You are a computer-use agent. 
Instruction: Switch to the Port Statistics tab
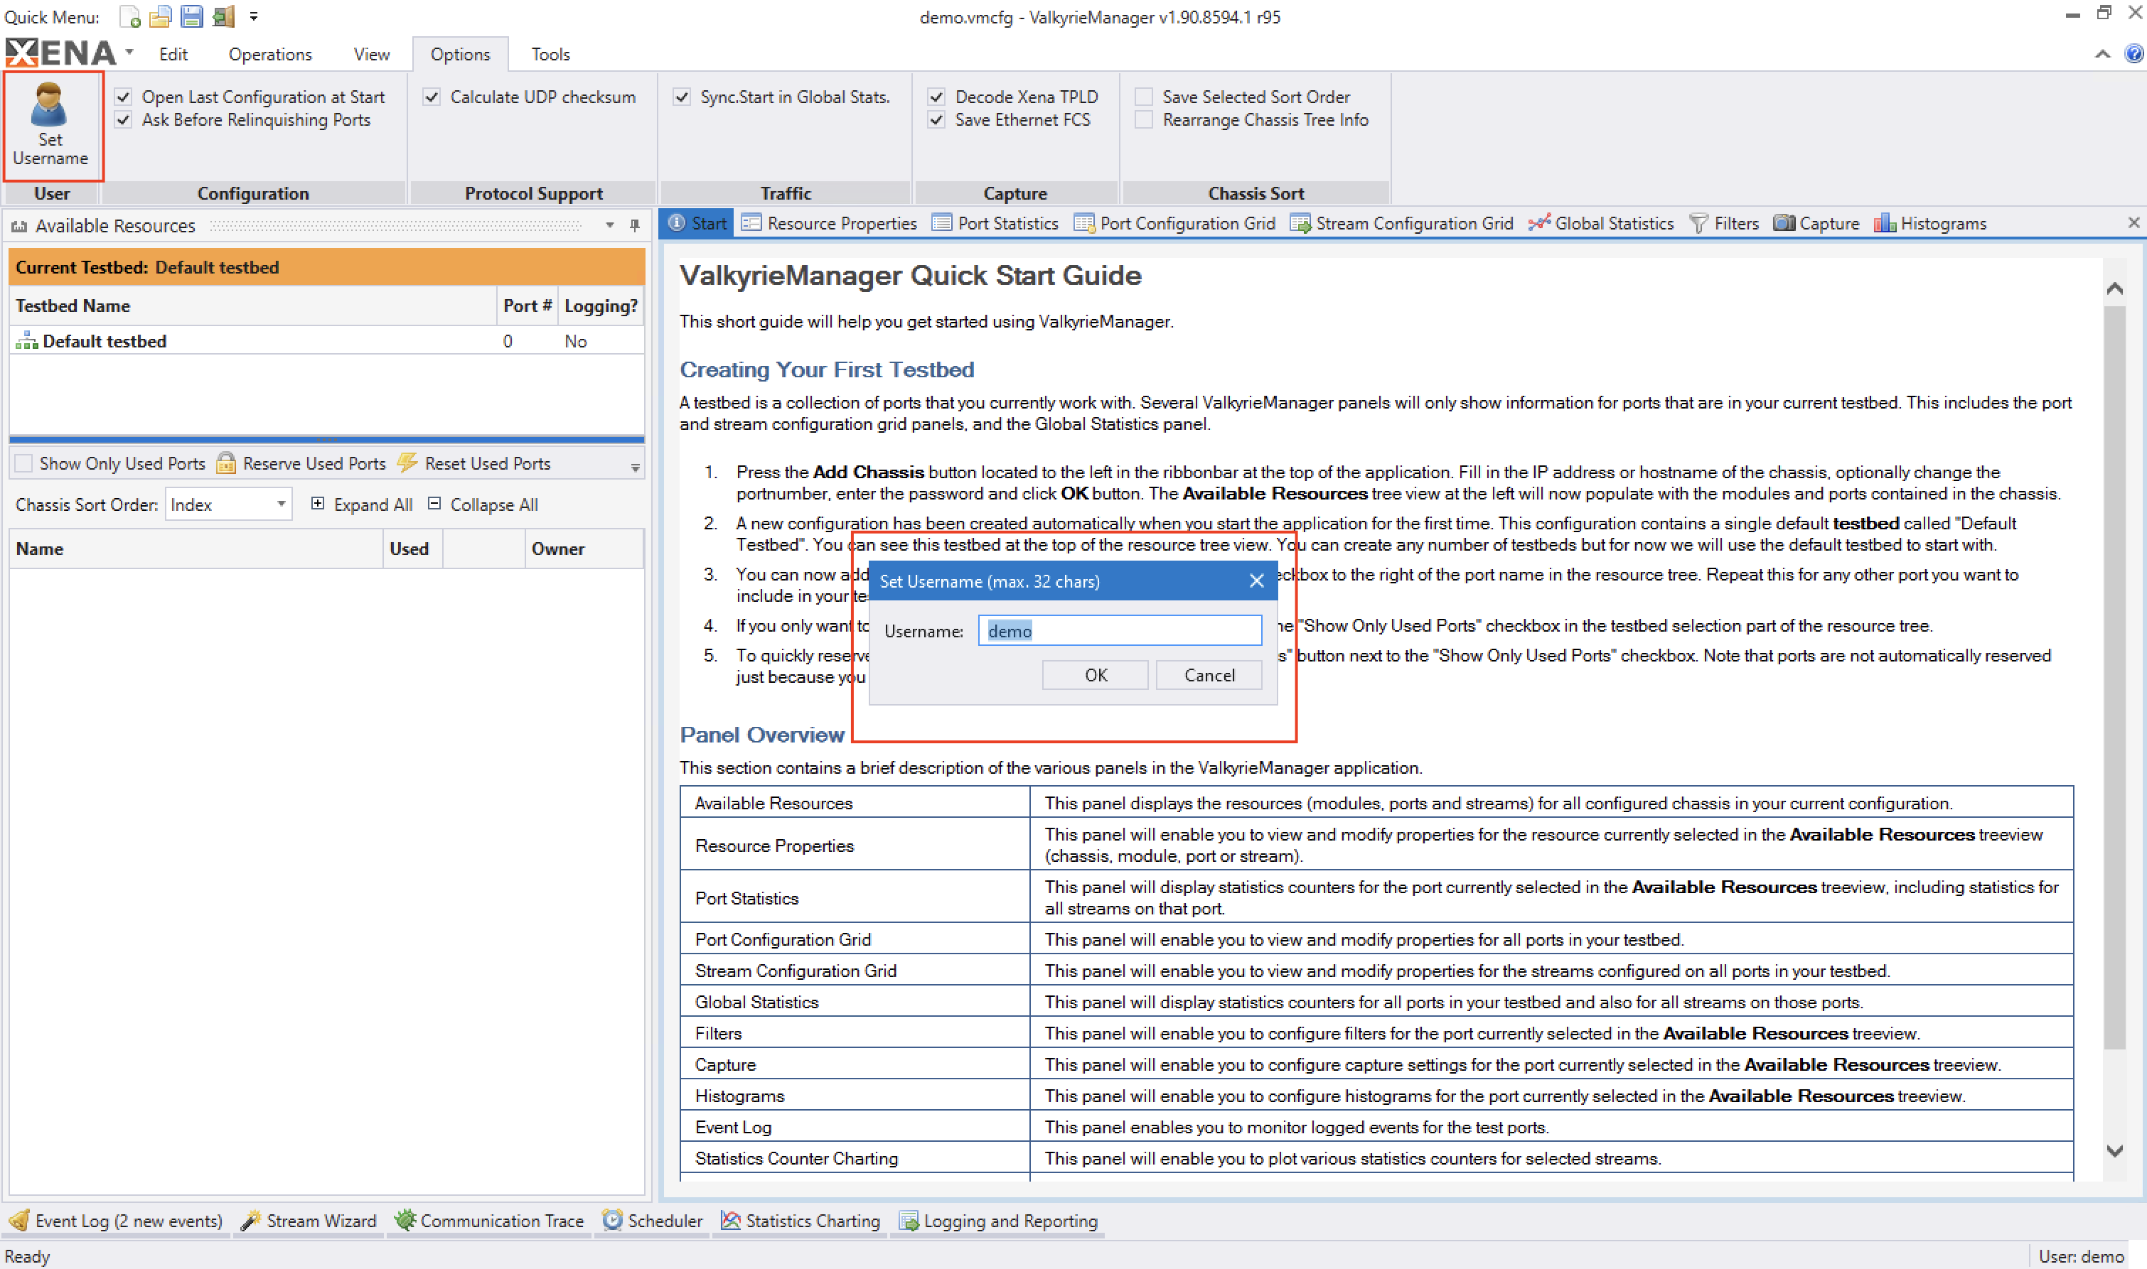click(x=995, y=223)
